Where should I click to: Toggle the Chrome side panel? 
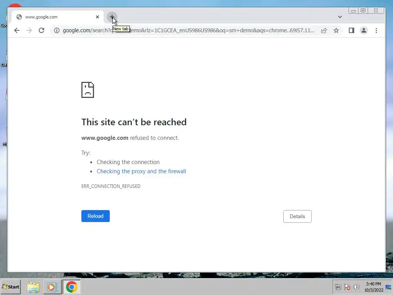coord(352,30)
